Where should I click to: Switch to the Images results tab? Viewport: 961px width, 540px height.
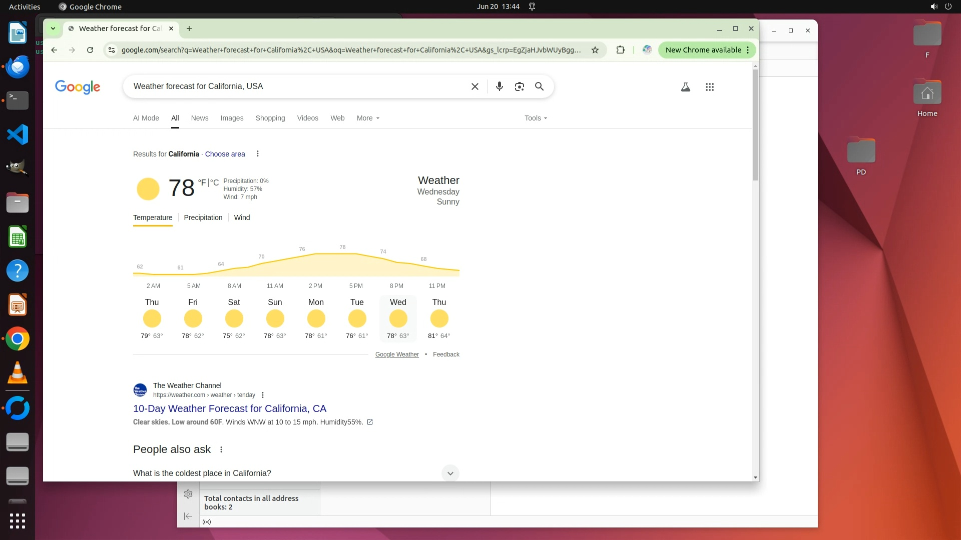[232, 118]
